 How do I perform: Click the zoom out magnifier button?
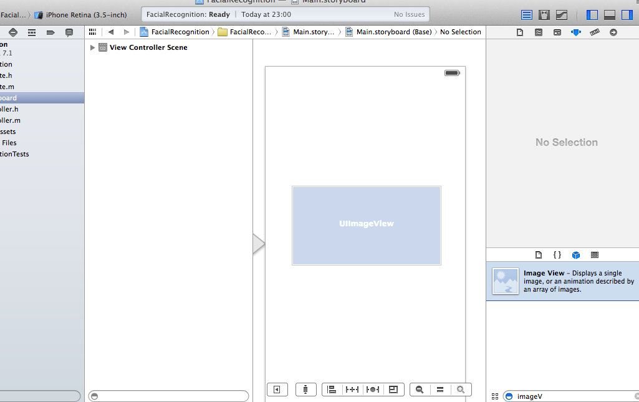(419, 389)
